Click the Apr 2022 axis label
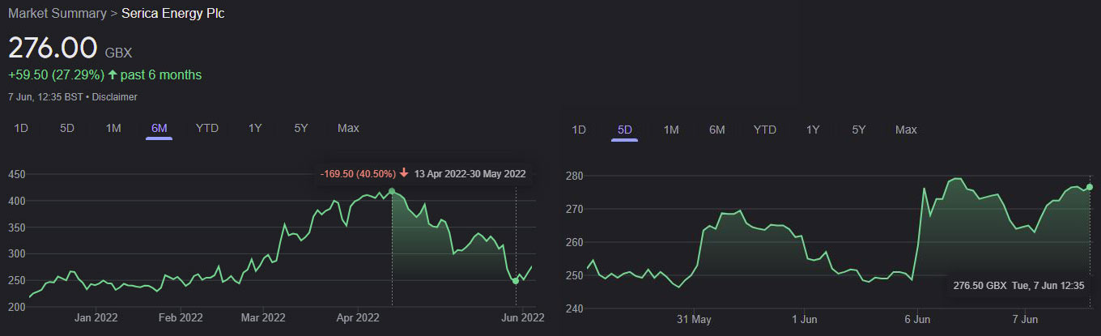 pos(357,318)
